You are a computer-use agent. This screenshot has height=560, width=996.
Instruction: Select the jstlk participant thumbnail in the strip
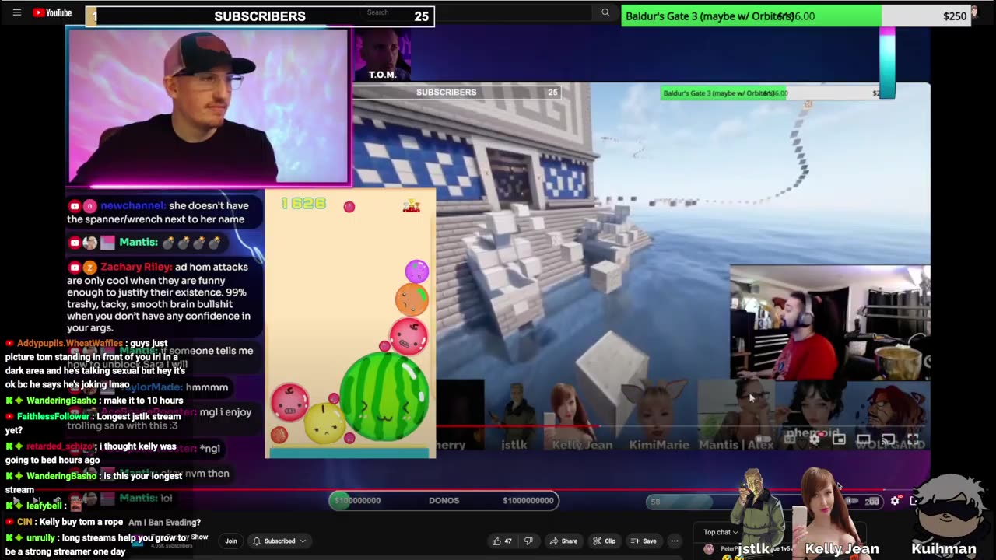[x=514, y=415]
